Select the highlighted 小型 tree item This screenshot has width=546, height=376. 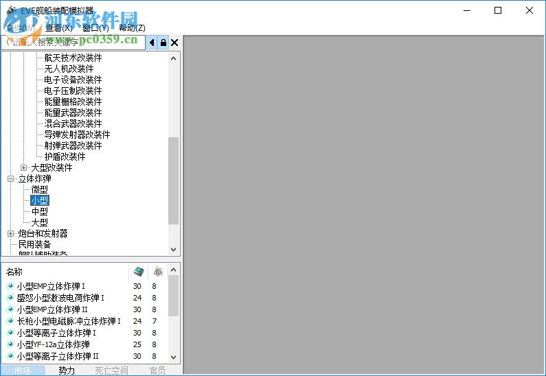click(x=40, y=201)
